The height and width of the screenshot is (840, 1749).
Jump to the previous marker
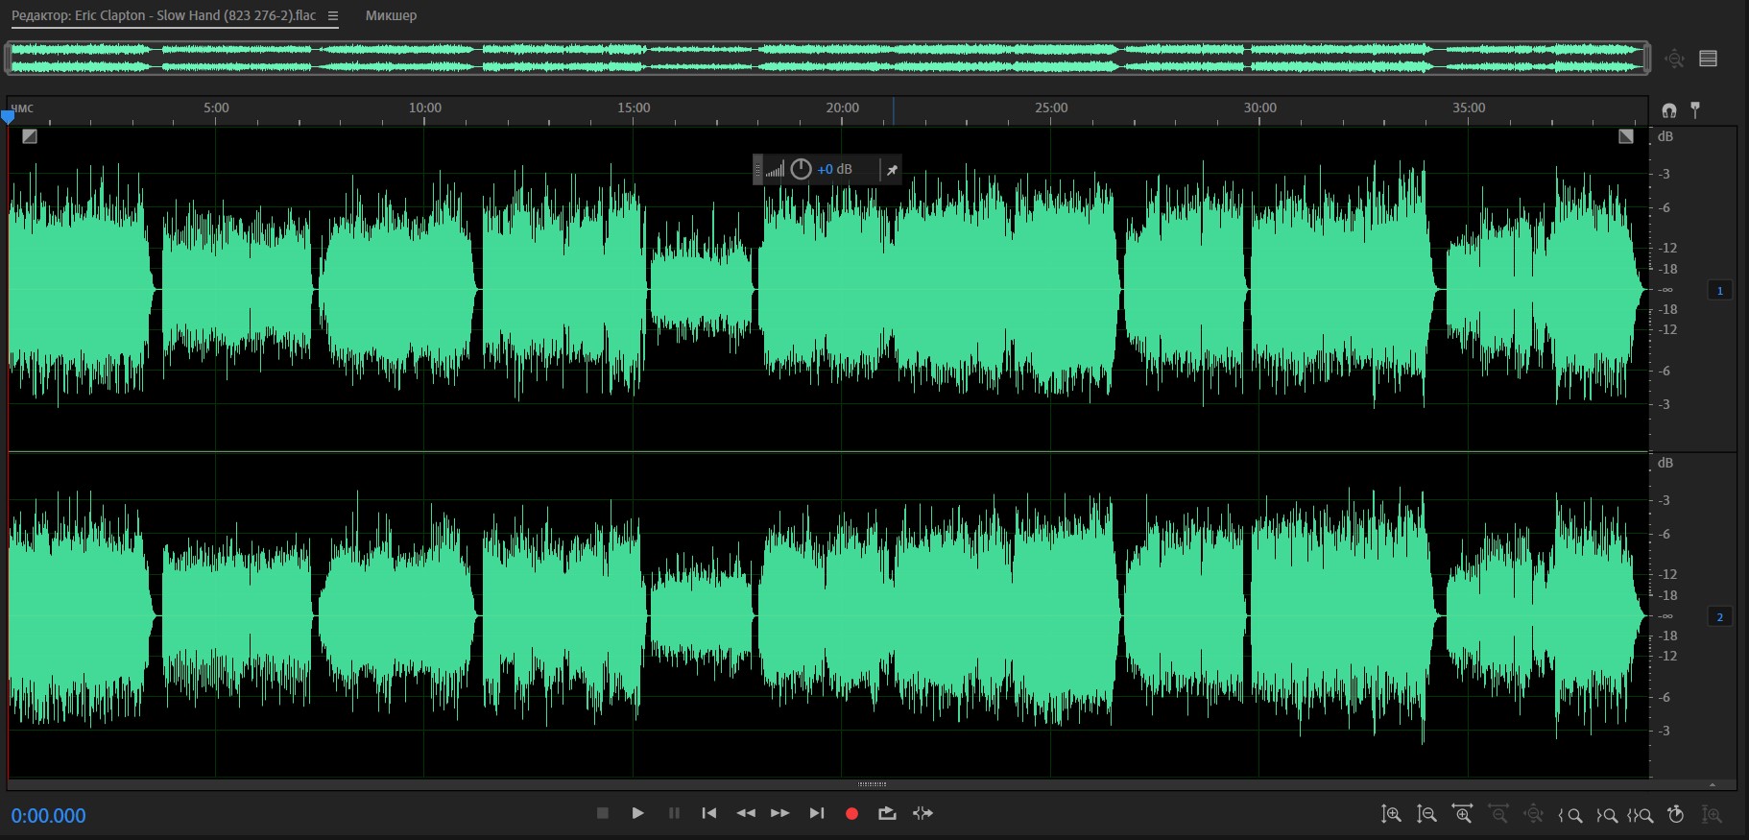pyautogui.click(x=709, y=813)
